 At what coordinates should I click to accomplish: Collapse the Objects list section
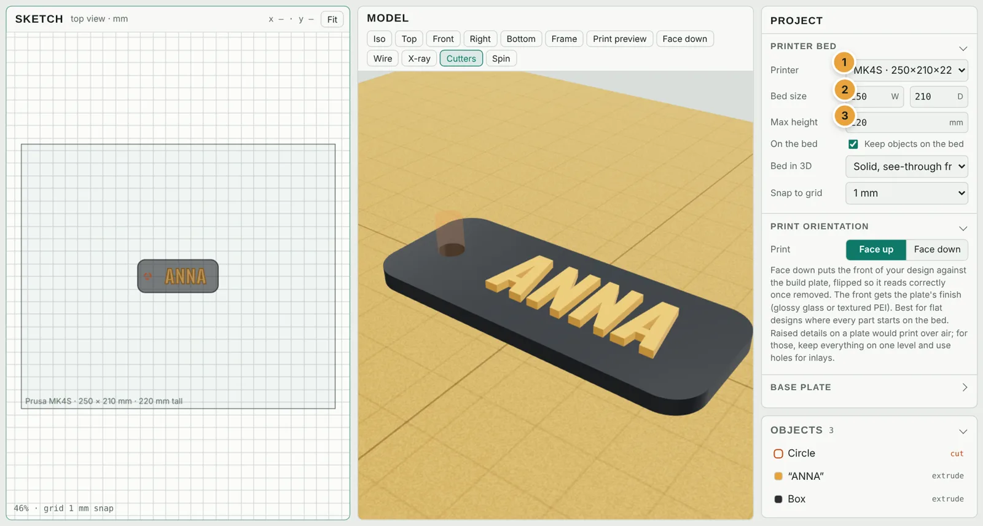pyautogui.click(x=963, y=431)
